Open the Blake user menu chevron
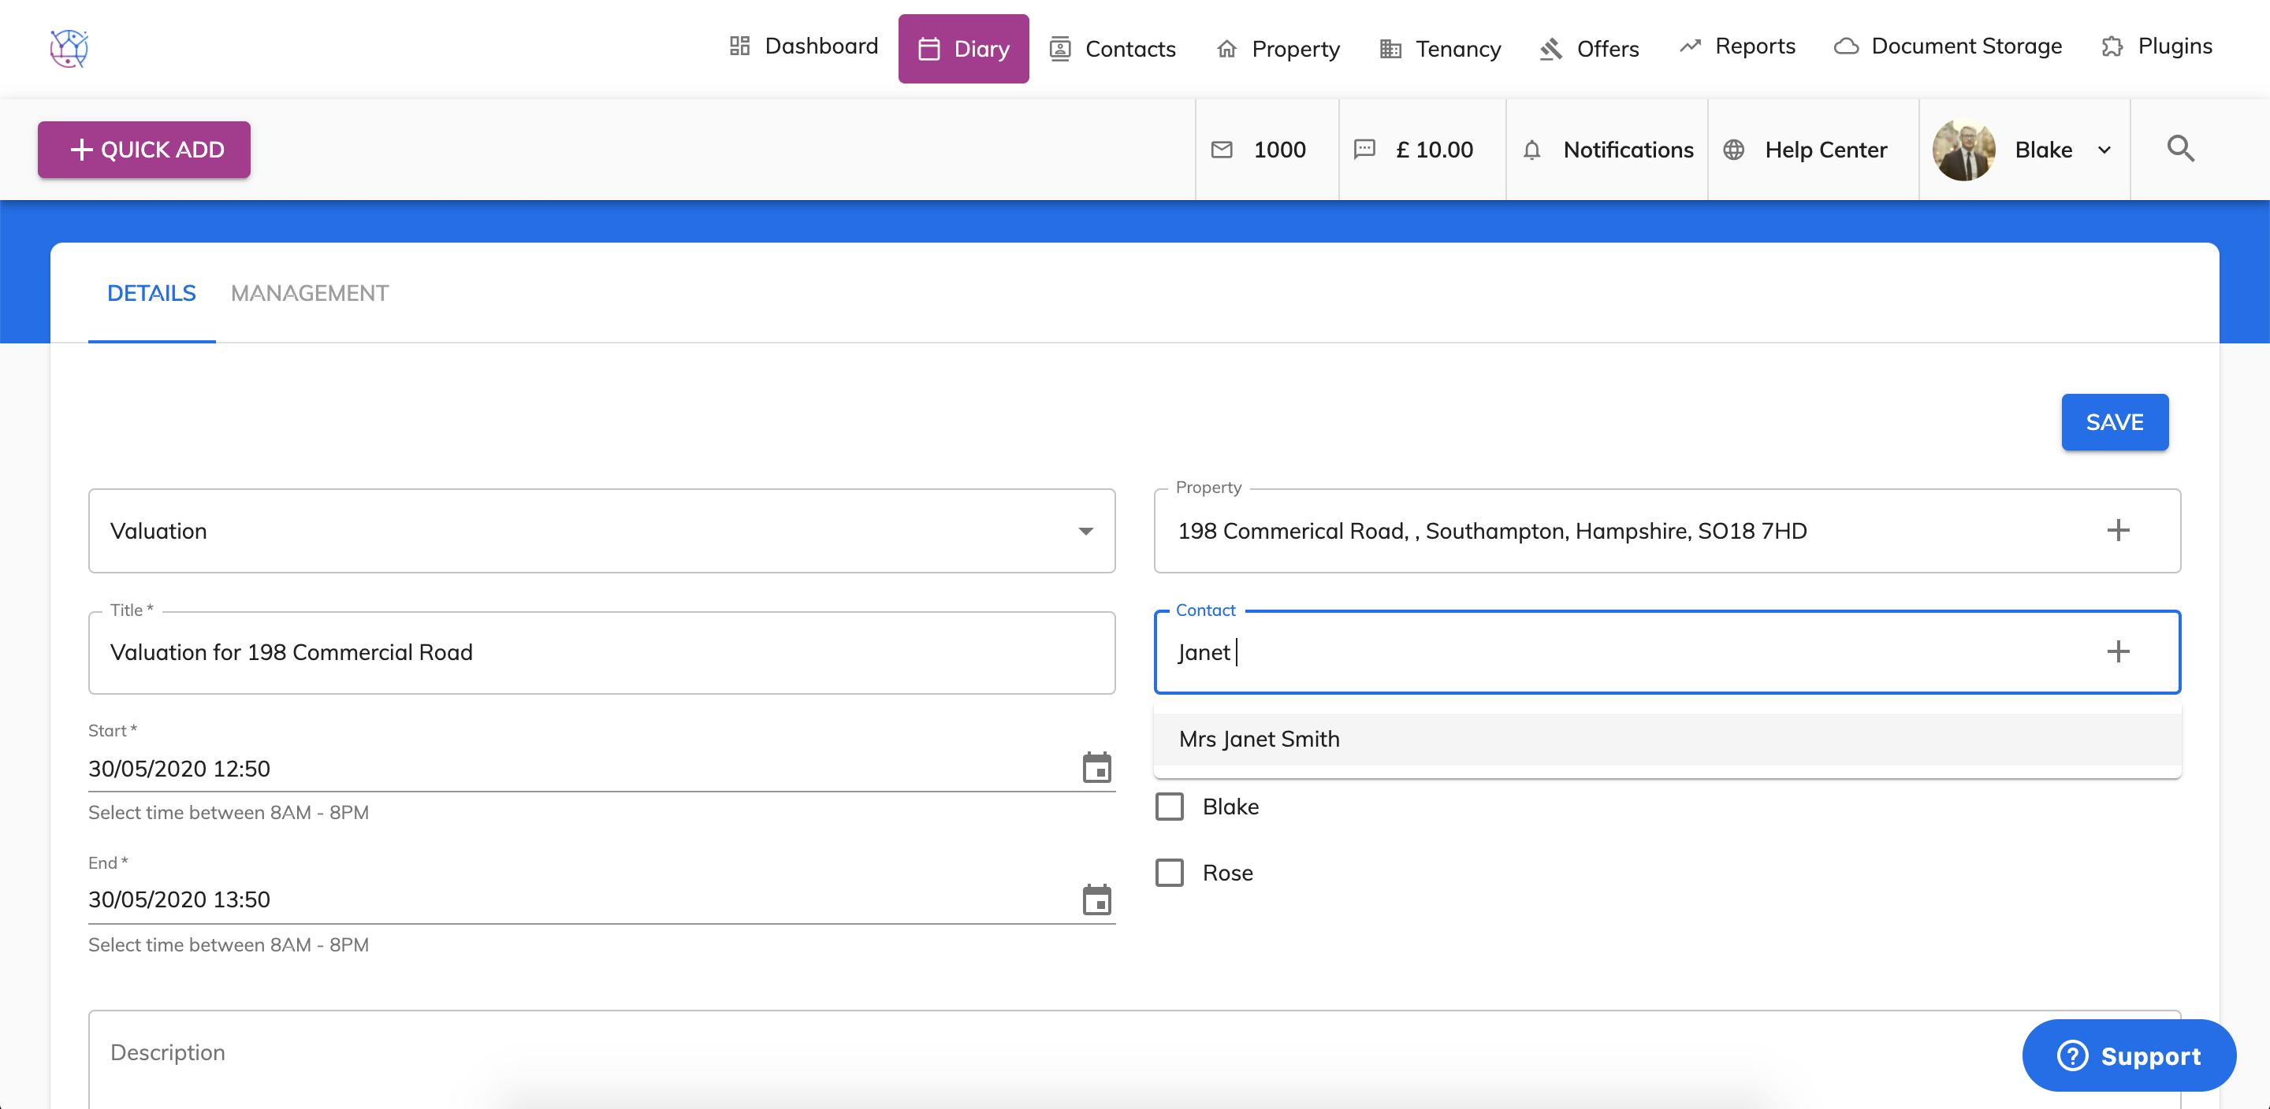 [2104, 150]
